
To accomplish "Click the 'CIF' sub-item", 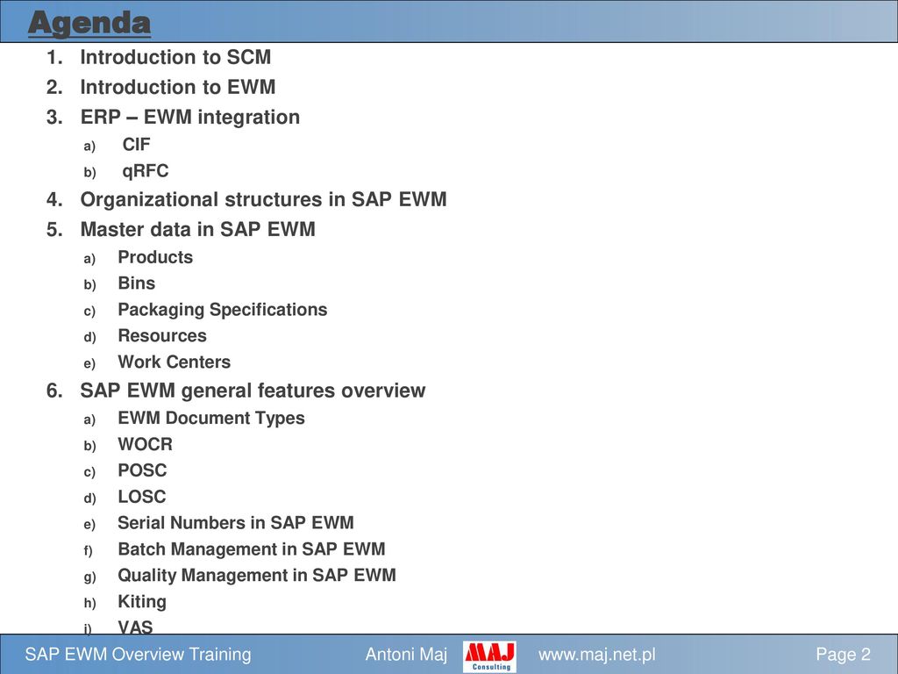I will click(136, 145).
